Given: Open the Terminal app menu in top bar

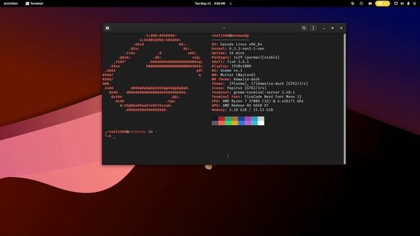Looking at the screenshot, I should [x=34, y=3].
